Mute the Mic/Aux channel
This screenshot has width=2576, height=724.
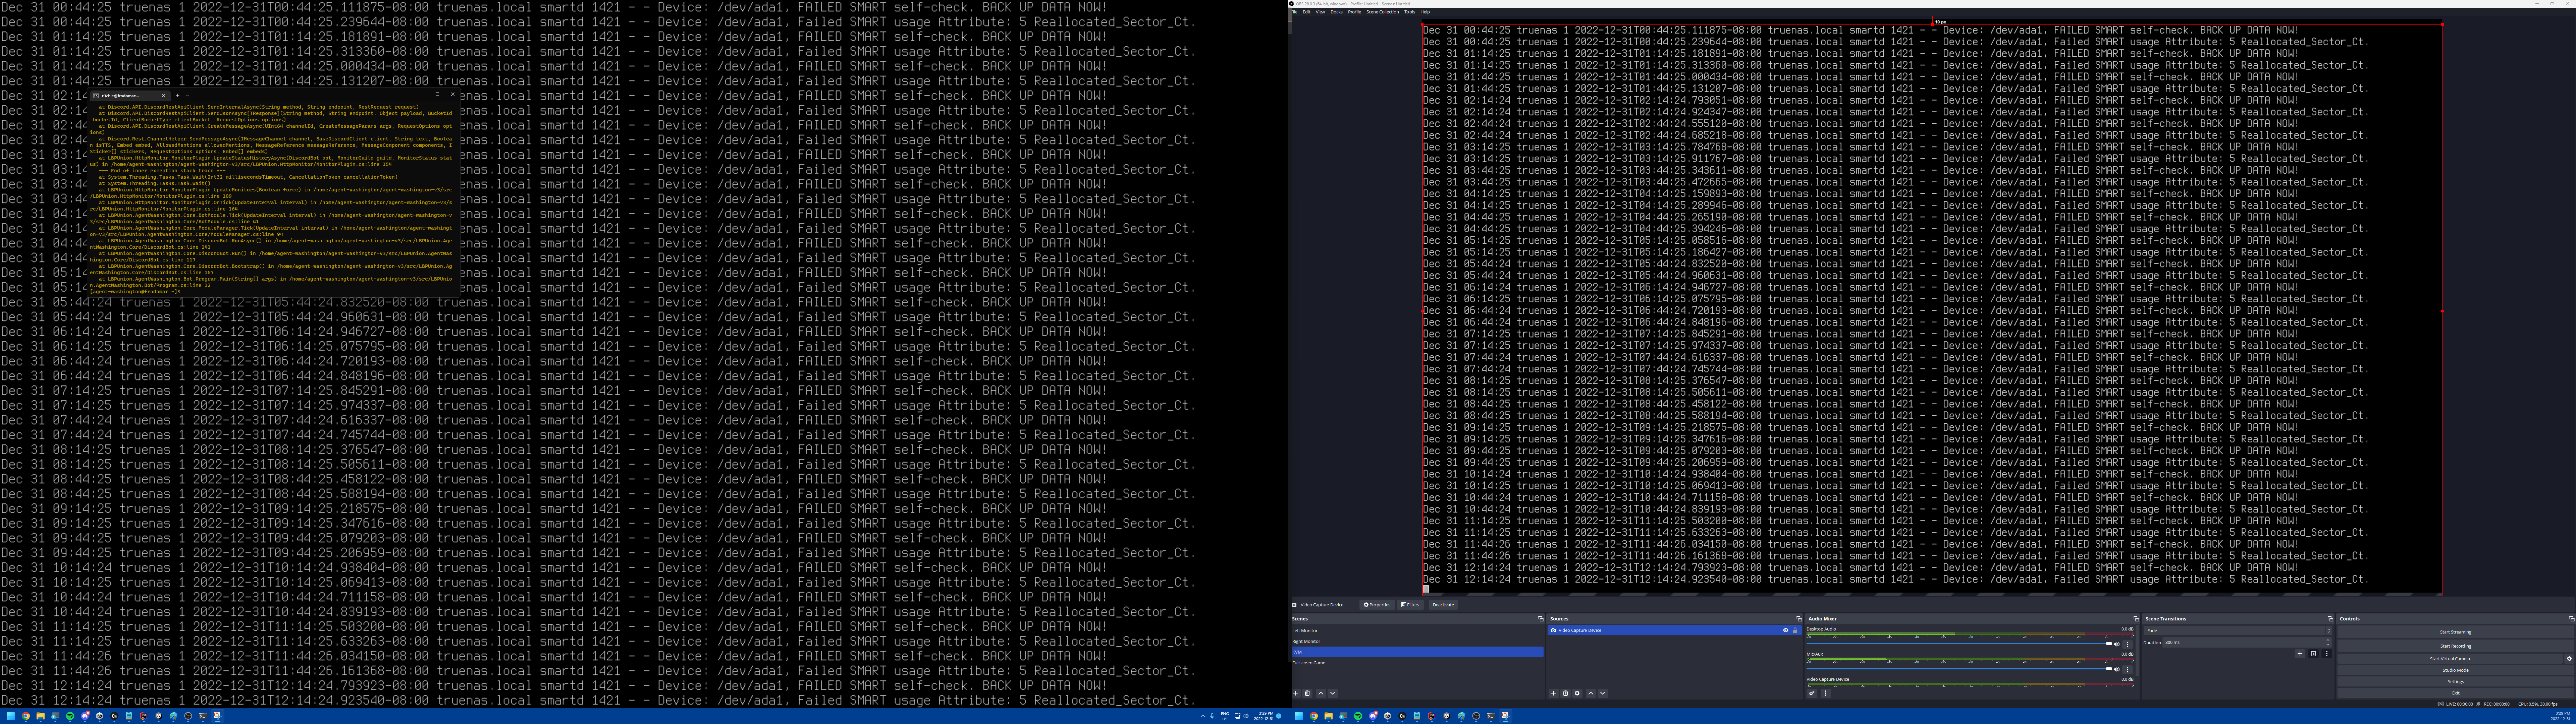tap(2117, 670)
